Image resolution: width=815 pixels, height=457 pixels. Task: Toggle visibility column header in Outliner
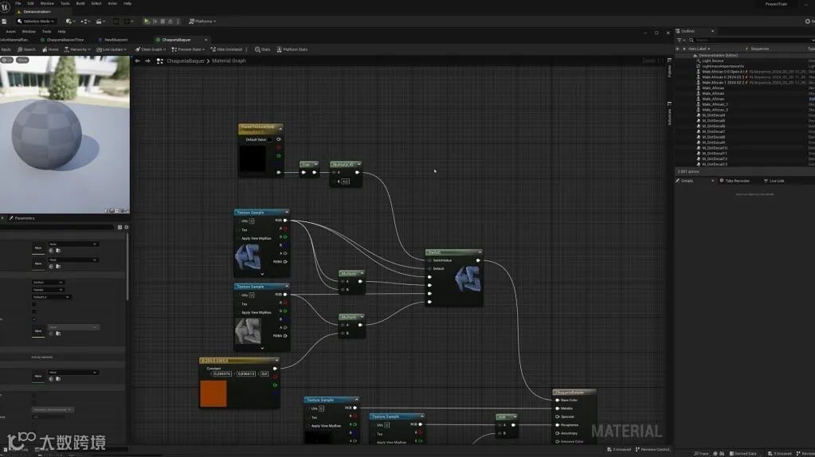(x=677, y=49)
